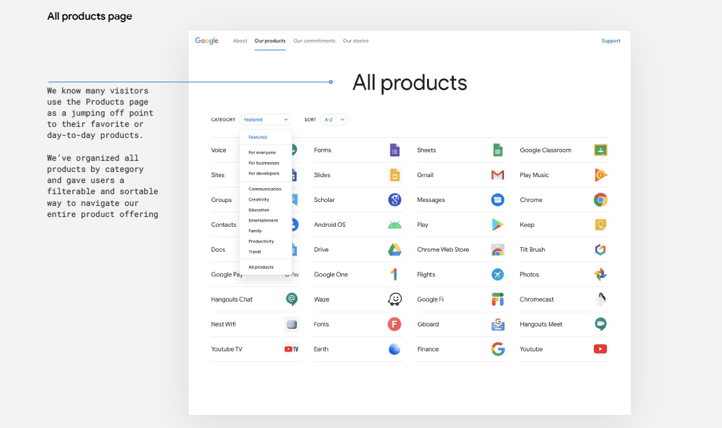The height and width of the screenshot is (428, 722).
Task: Click the Fonts red F icon
Action: (x=394, y=324)
